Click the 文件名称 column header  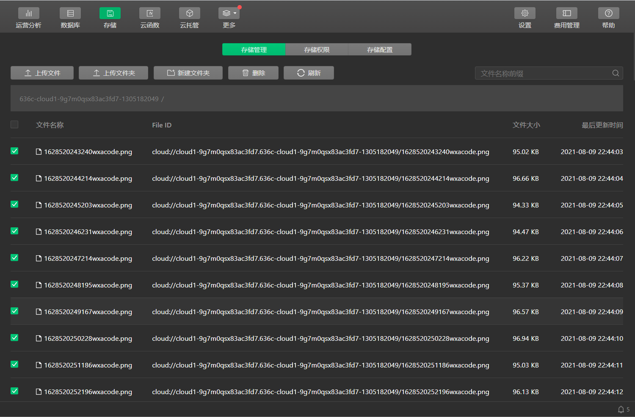[x=50, y=125]
